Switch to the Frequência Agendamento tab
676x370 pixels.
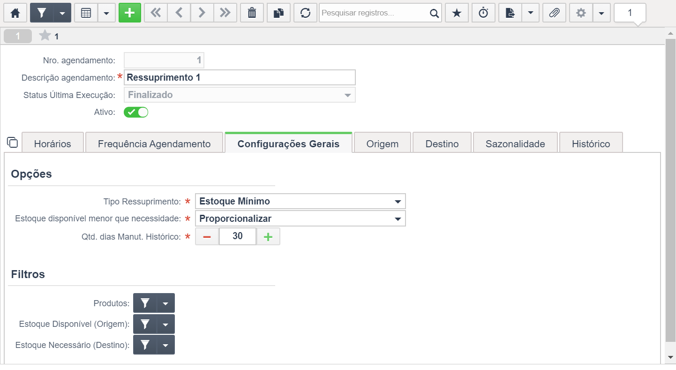tap(154, 143)
